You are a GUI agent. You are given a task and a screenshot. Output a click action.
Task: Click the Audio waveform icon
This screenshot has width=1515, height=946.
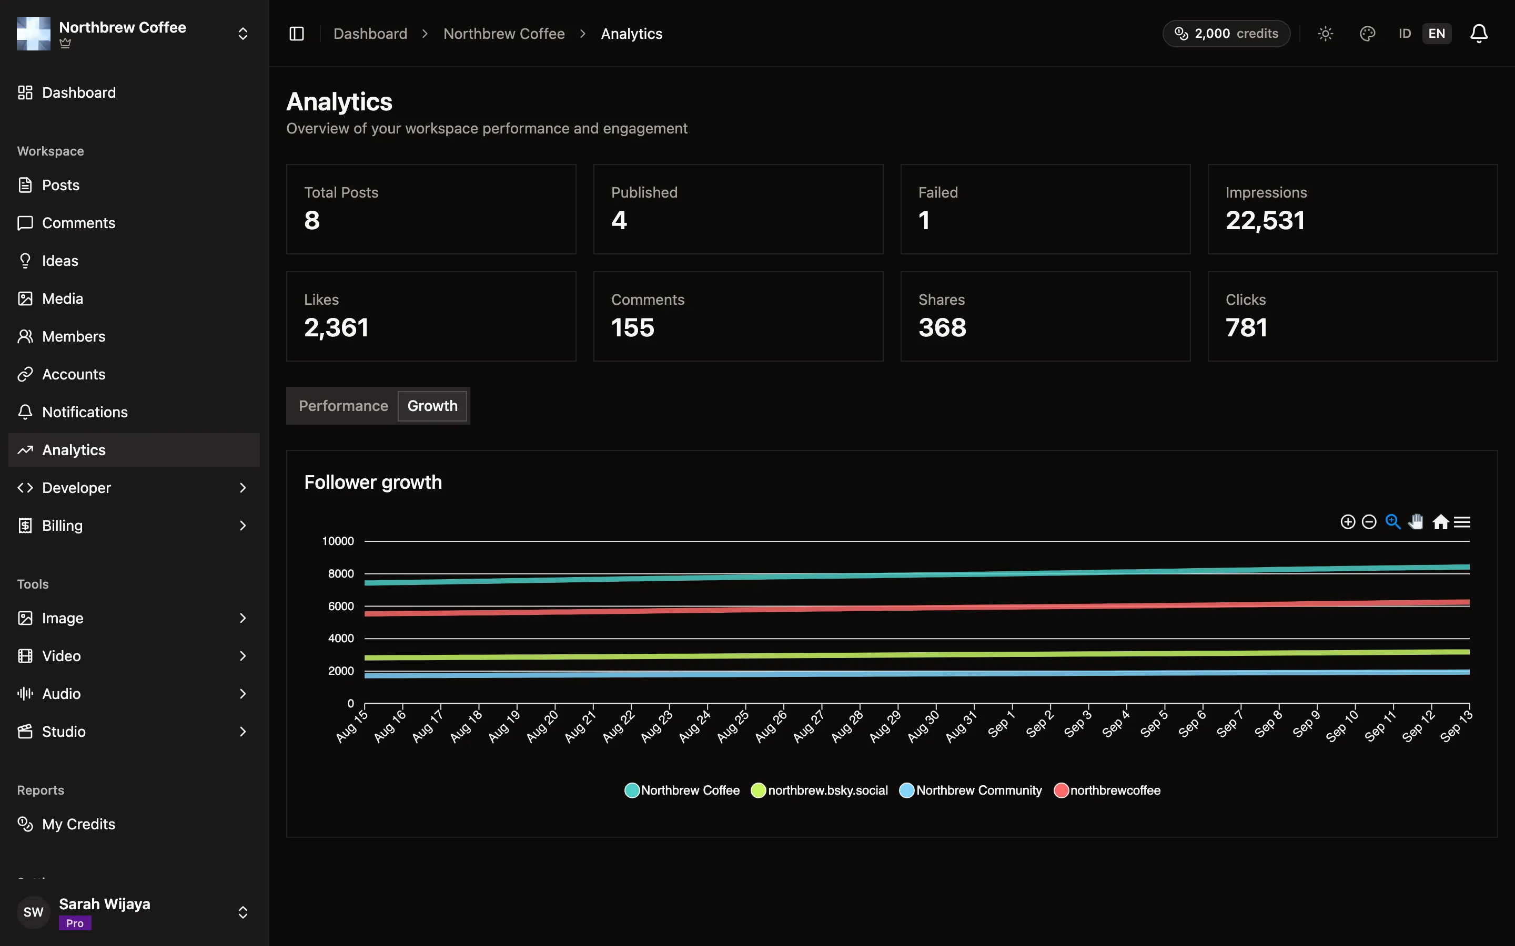tap(25, 694)
